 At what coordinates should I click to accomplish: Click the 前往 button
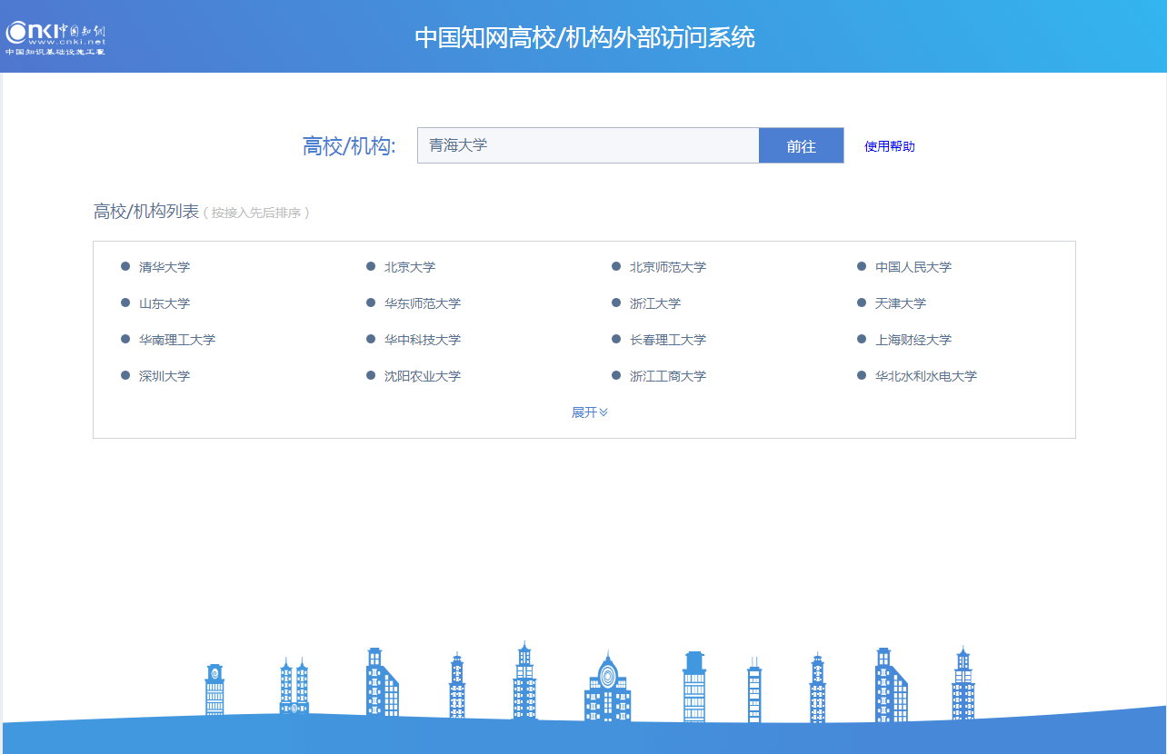click(x=801, y=145)
